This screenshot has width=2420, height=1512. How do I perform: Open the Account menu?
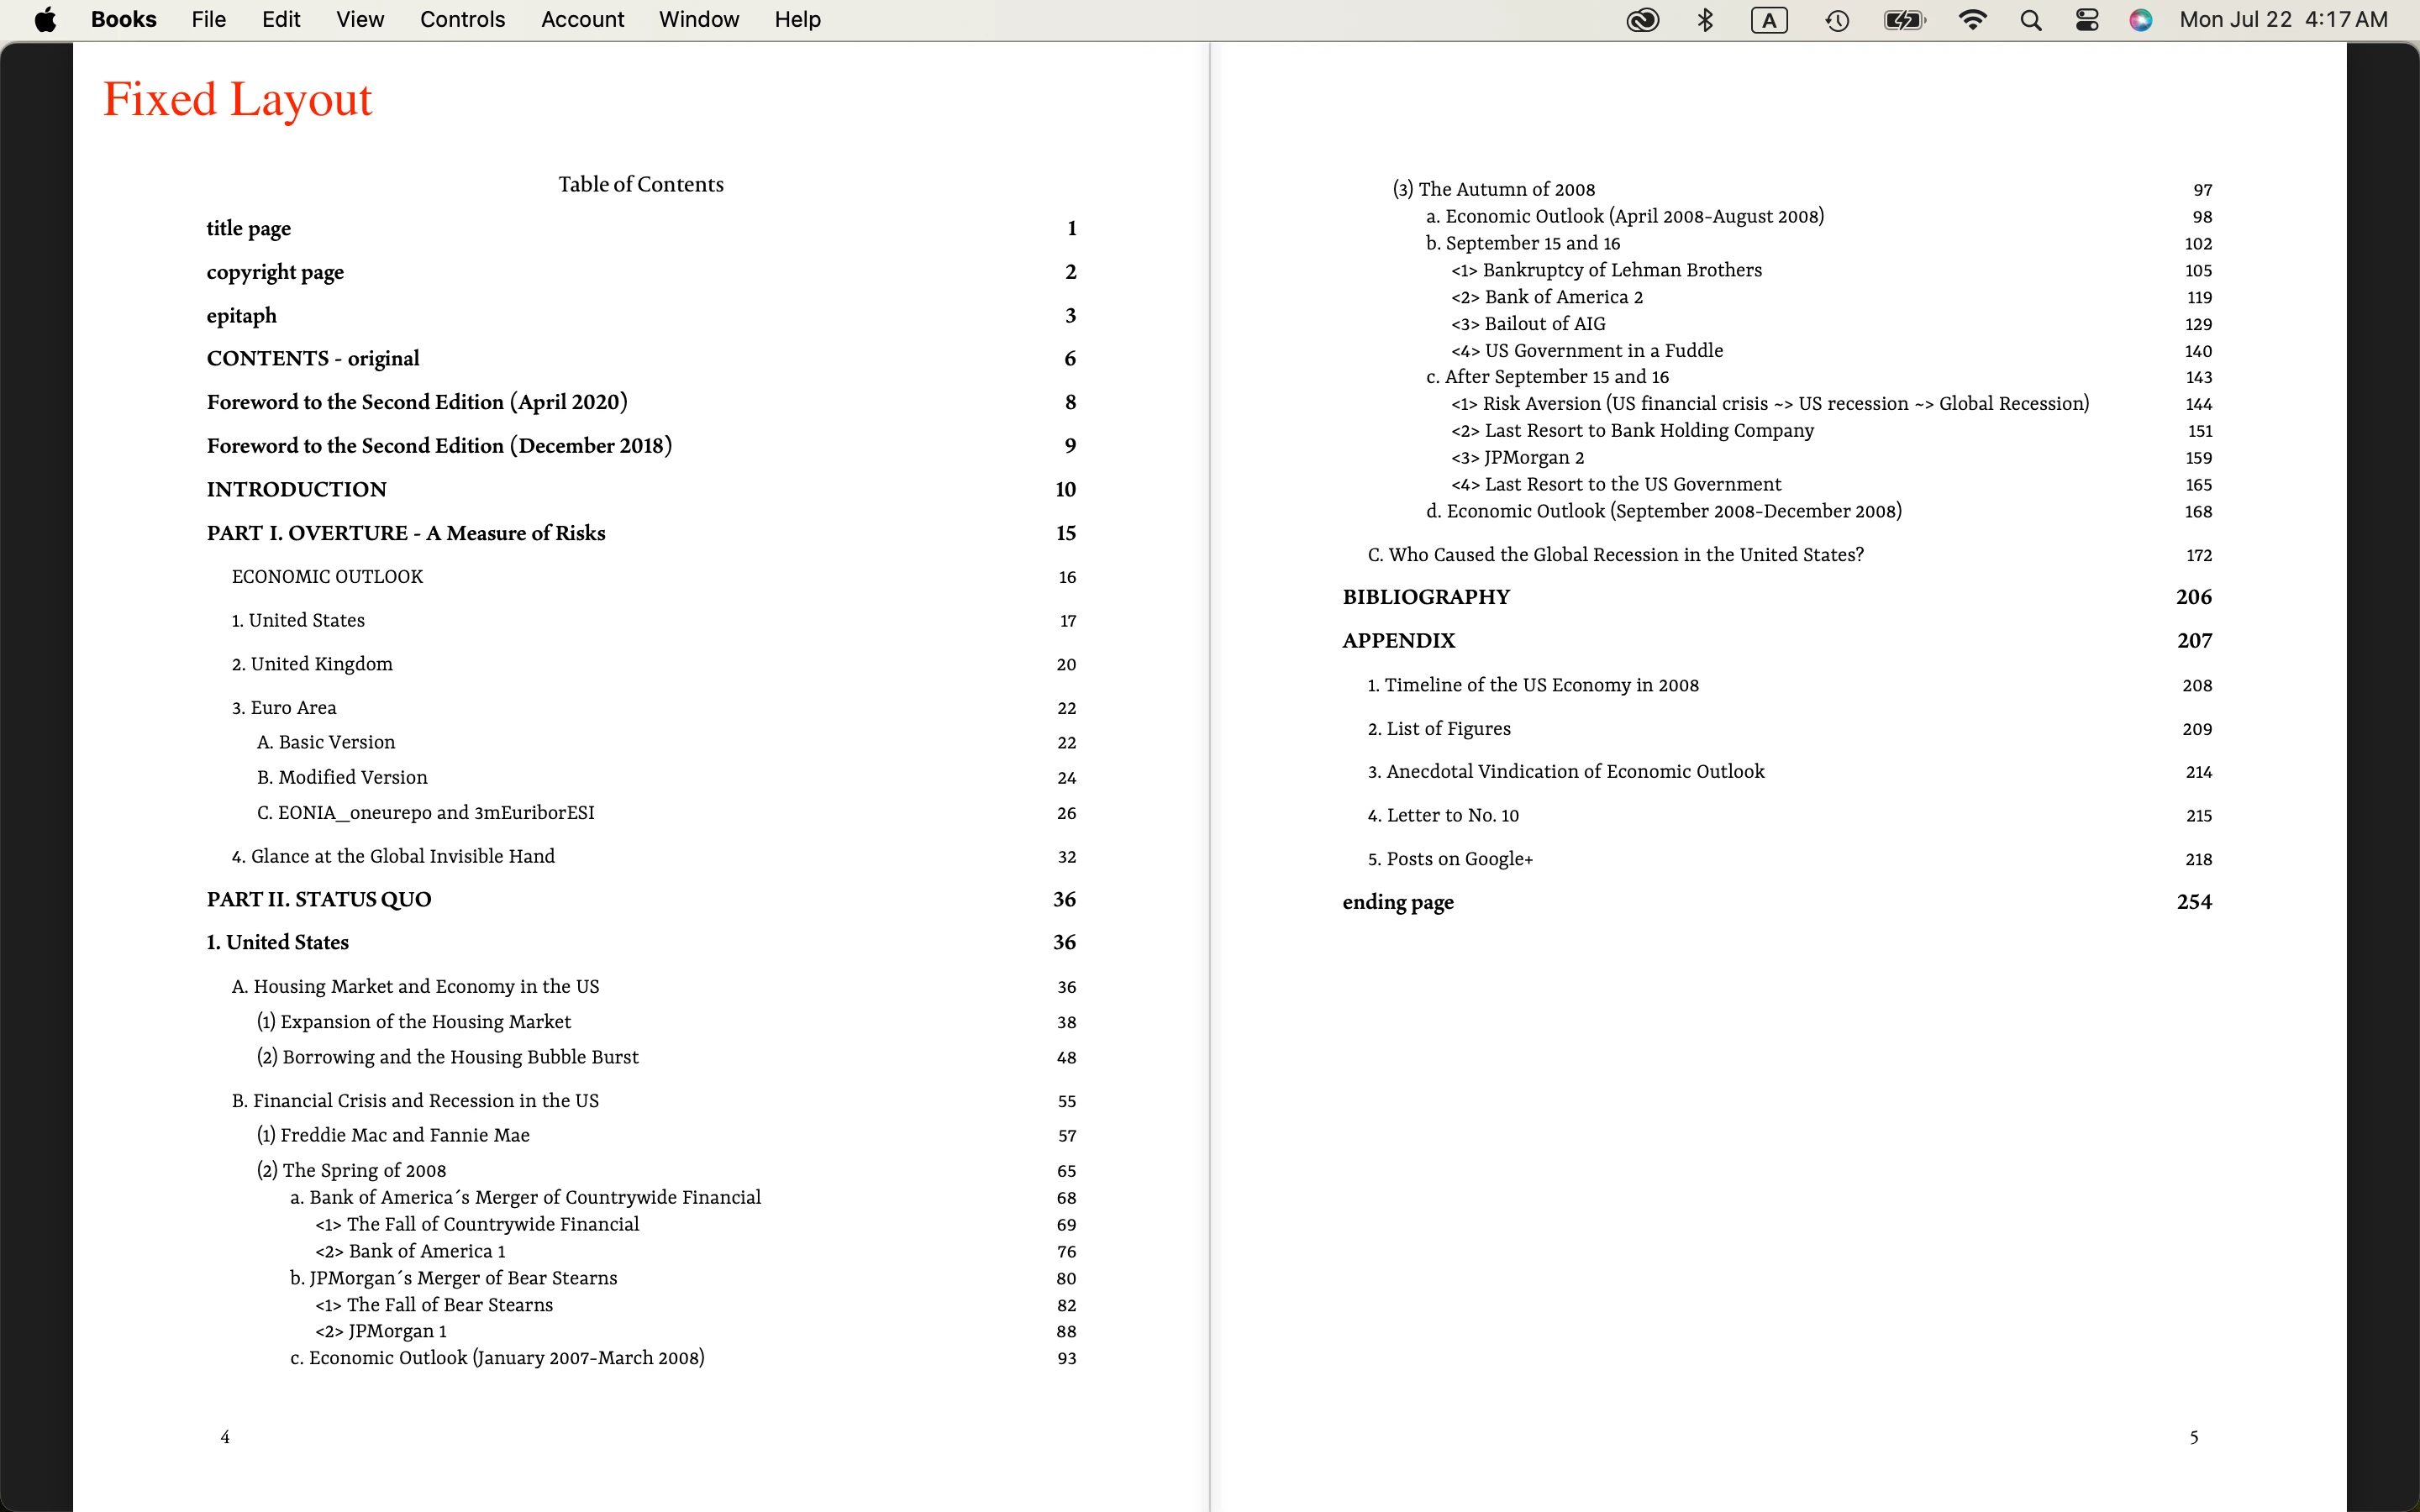[582, 20]
